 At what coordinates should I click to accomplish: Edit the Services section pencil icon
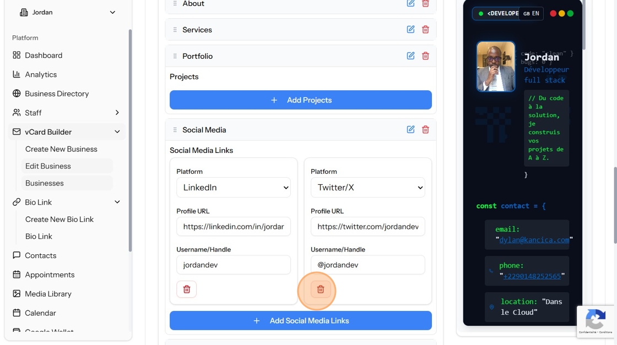[410, 30]
